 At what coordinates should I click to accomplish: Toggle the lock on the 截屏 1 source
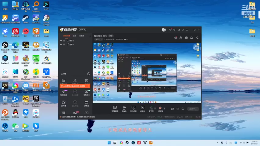coord(64,40)
